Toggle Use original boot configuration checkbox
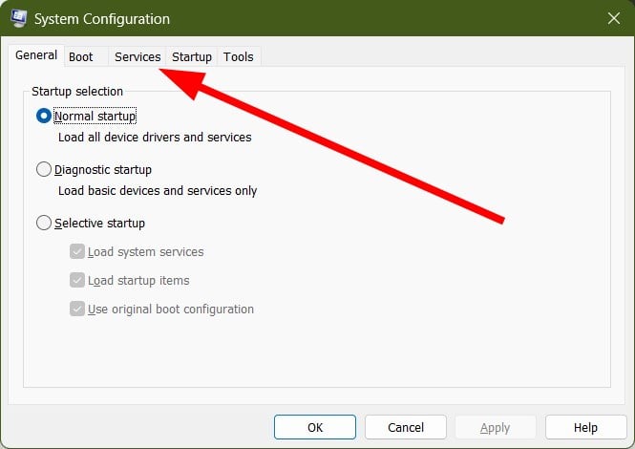Image resolution: width=635 pixels, height=449 pixels. 77,309
